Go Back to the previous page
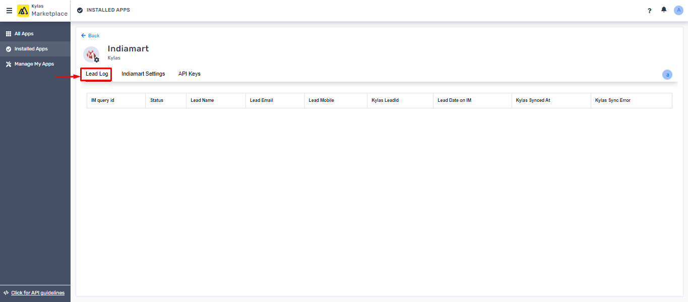Viewport: 688px width, 302px height. pos(91,36)
